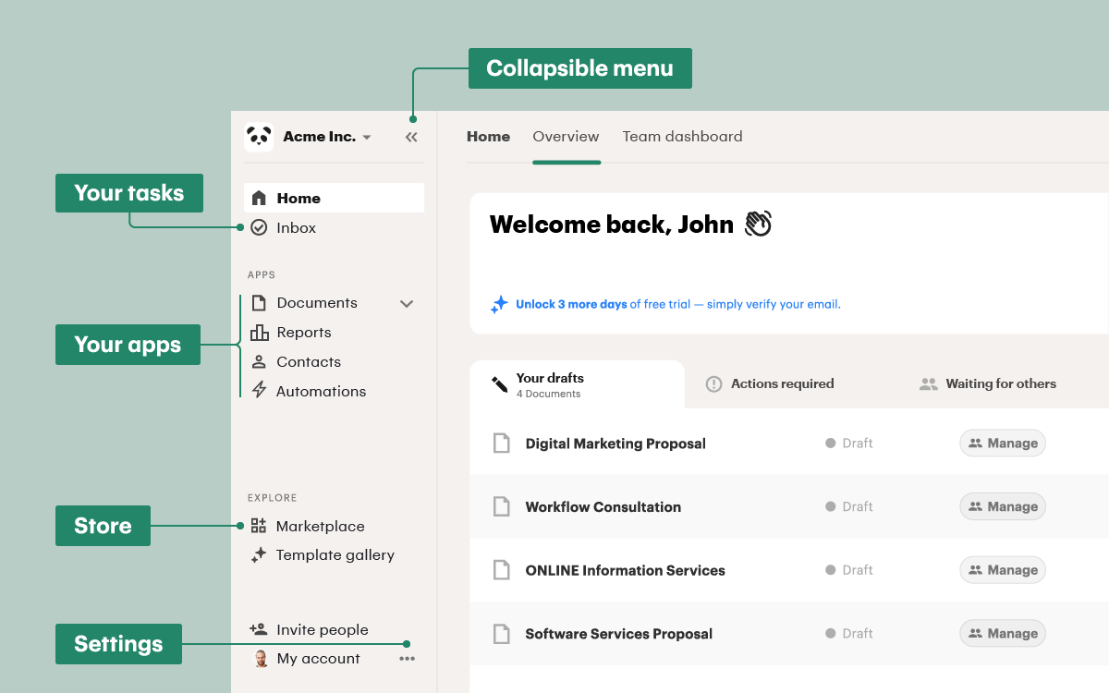
Task: Expand the Documents submenu chevron
Action: click(x=407, y=303)
